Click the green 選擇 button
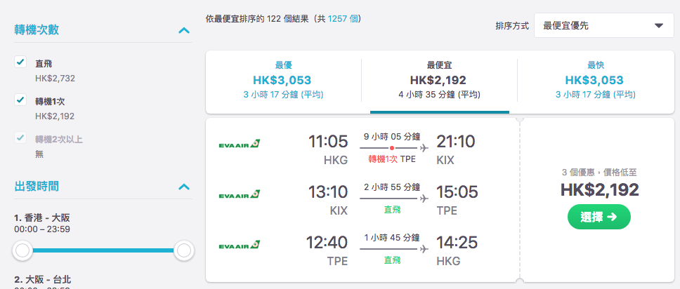This screenshot has width=680, height=289. point(599,217)
